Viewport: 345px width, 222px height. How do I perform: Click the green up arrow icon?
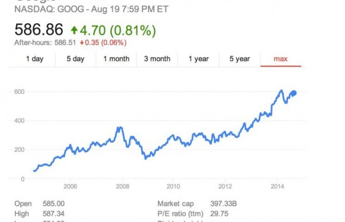pos(73,31)
